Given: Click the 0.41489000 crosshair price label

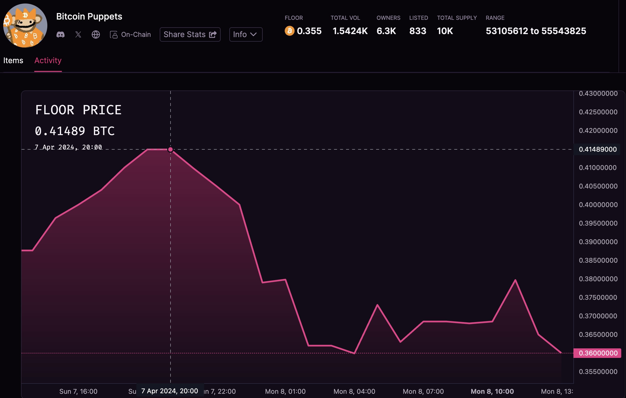Looking at the screenshot, I should [597, 149].
